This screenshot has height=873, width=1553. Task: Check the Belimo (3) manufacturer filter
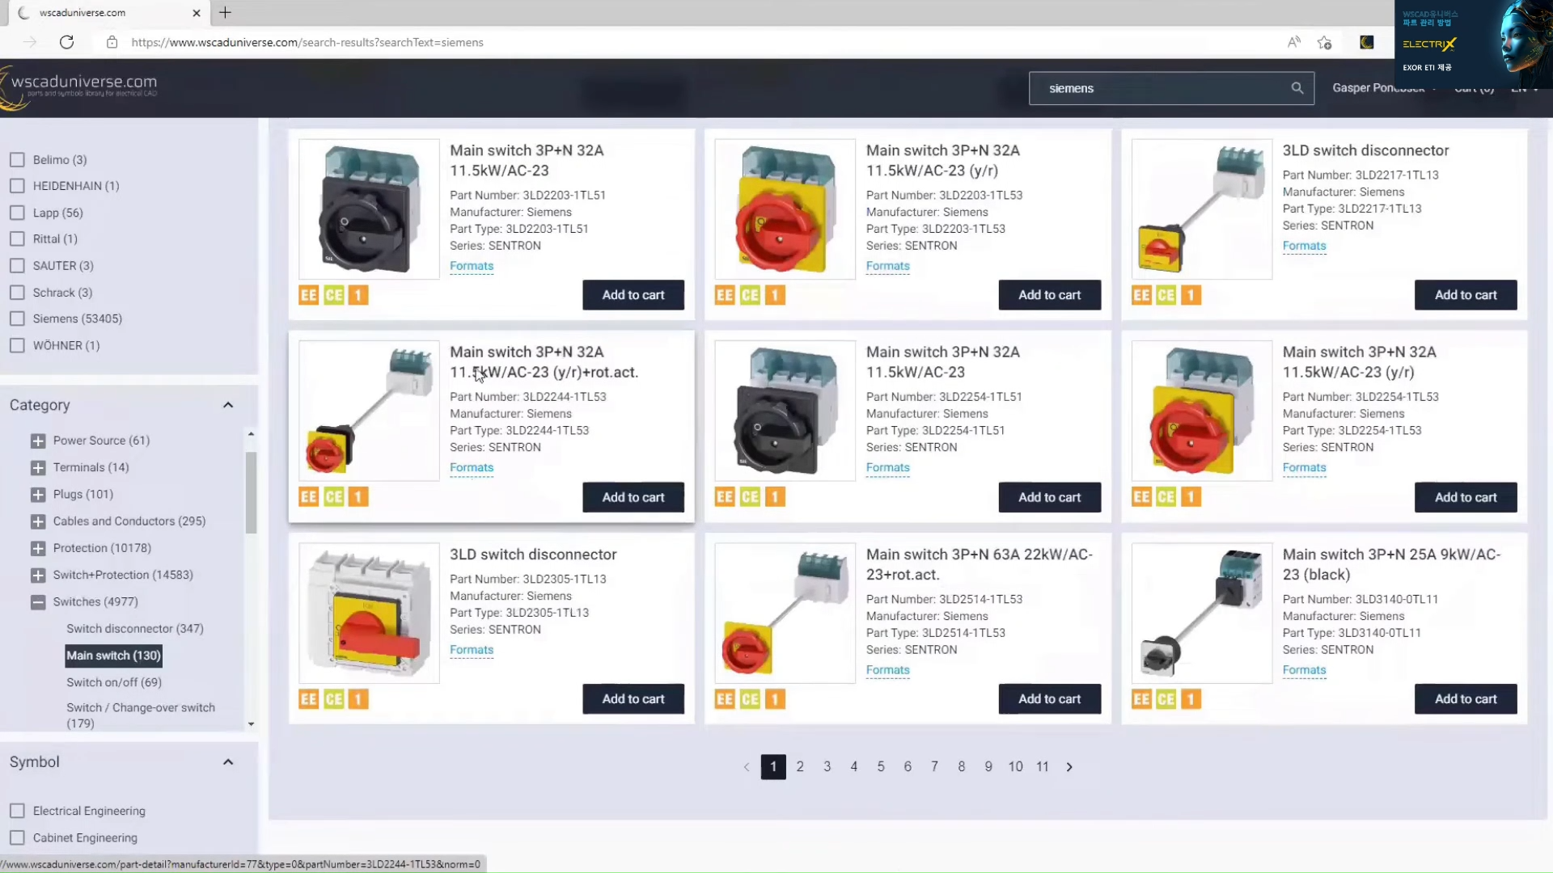tap(17, 160)
